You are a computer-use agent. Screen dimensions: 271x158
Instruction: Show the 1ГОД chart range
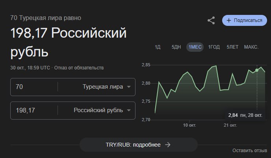[x=214, y=47]
